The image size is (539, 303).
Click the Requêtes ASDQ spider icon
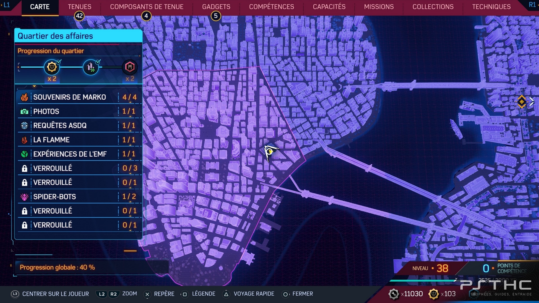coord(24,126)
